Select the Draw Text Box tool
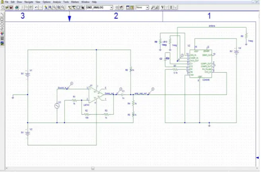This screenshot has height=173, width=261. click(x=2, y=38)
